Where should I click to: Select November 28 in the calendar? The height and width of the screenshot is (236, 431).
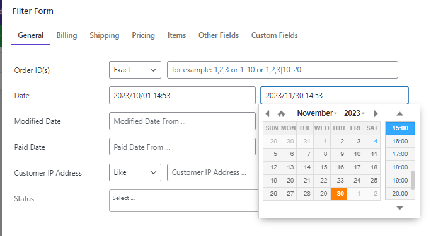pos(305,194)
